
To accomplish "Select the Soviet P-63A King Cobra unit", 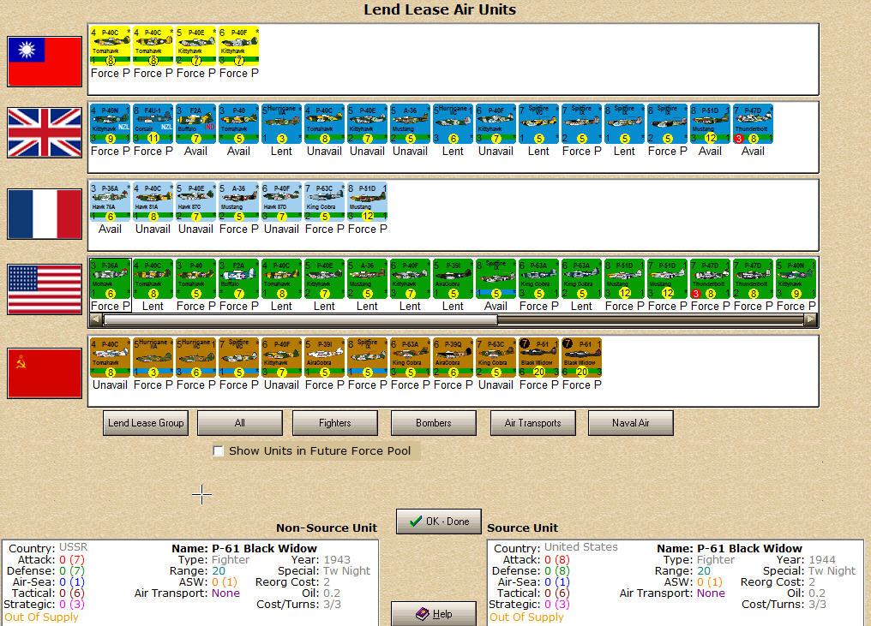I will (x=410, y=357).
